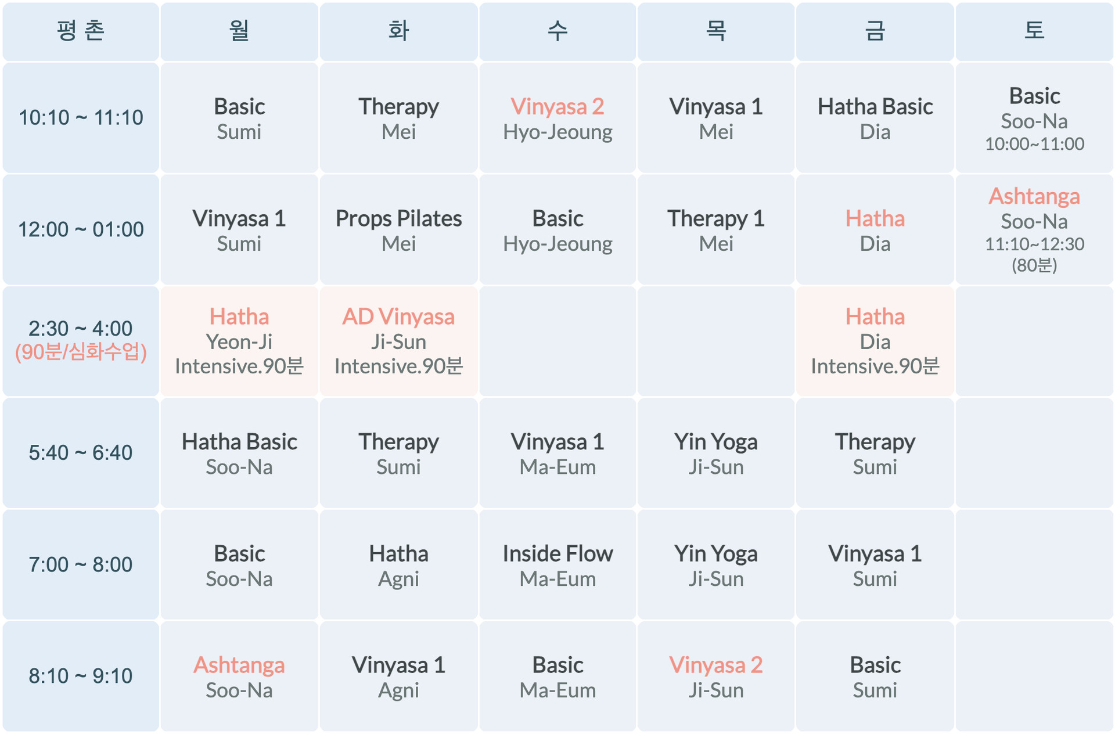Open the AD Vinyasa Intensive class by Ji-Sun
The image size is (1115, 734).
(x=398, y=341)
